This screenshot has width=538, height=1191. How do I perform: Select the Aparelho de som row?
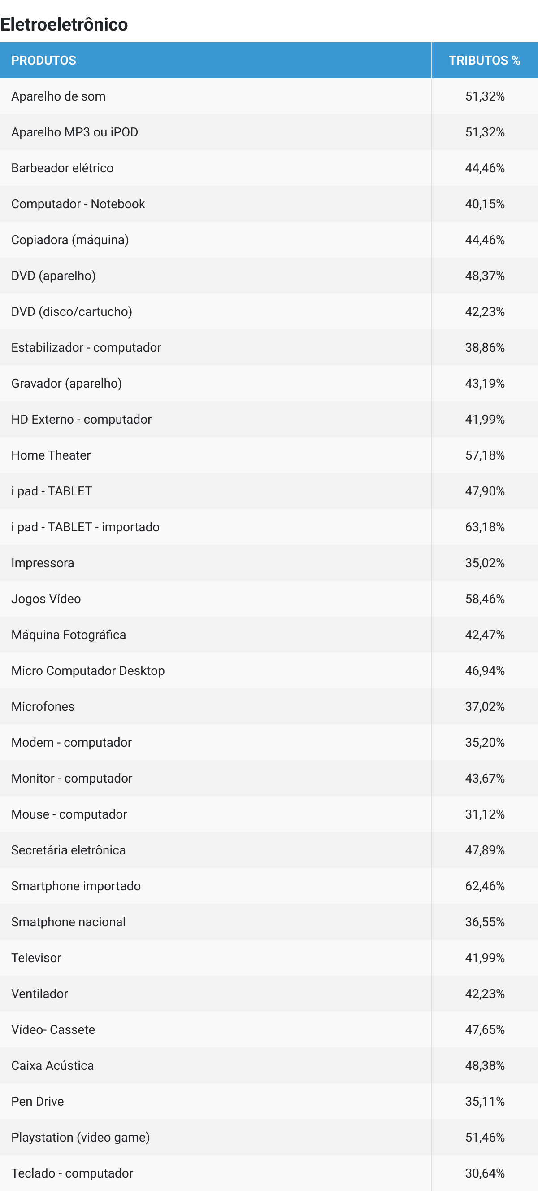(269, 96)
